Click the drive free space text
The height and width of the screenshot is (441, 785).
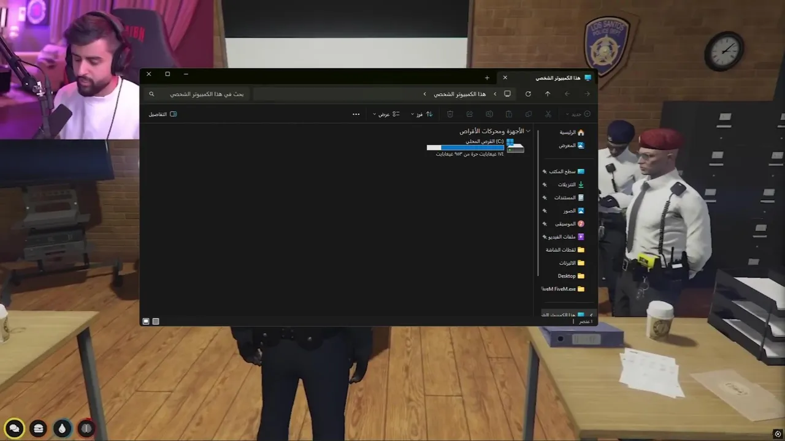point(470,154)
